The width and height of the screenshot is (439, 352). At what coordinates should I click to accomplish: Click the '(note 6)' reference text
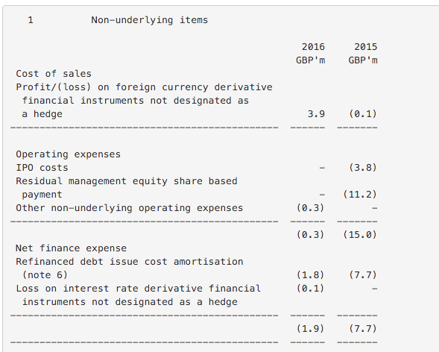pyautogui.click(x=45, y=275)
